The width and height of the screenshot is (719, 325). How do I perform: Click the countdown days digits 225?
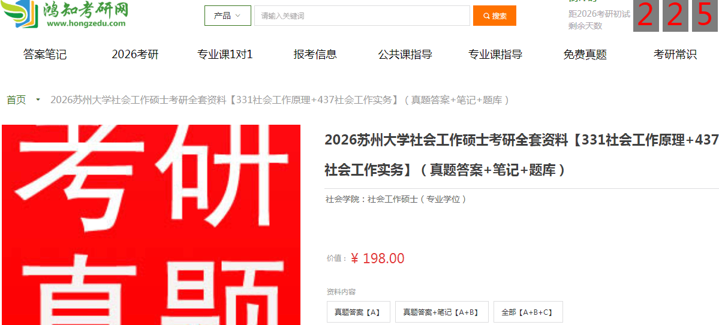coord(676,16)
